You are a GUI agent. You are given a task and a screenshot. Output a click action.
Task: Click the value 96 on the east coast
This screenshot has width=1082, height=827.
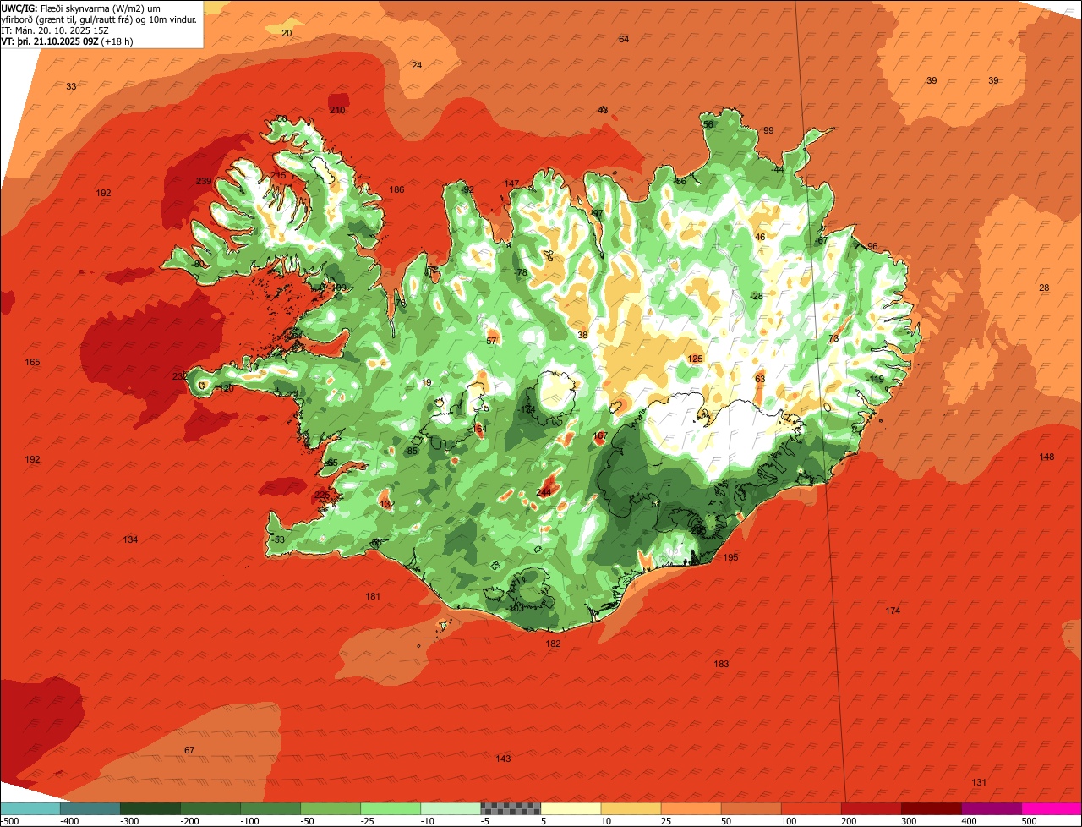point(872,247)
